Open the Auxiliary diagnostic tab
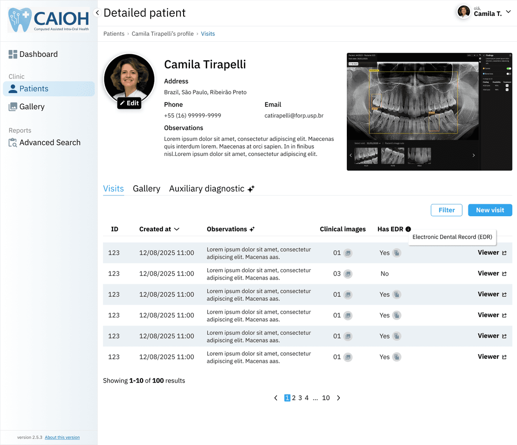517x445 pixels. [x=207, y=188]
